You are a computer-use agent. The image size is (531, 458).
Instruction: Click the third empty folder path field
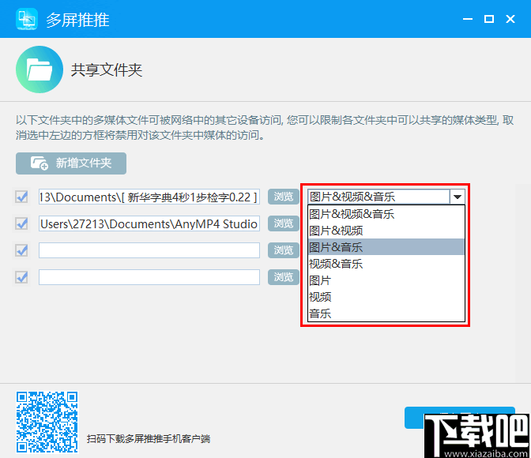(149, 250)
